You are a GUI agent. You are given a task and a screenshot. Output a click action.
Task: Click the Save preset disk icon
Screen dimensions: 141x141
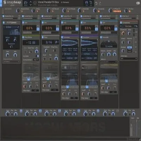click(86, 3)
